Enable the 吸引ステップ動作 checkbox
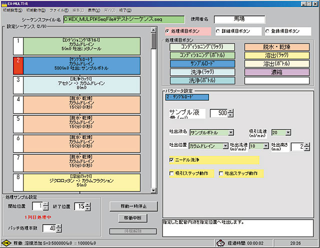 (x=171, y=174)
